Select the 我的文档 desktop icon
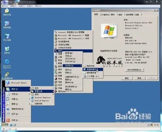Image resolution: width=162 pixels, height=132 pixels. point(7,12)
